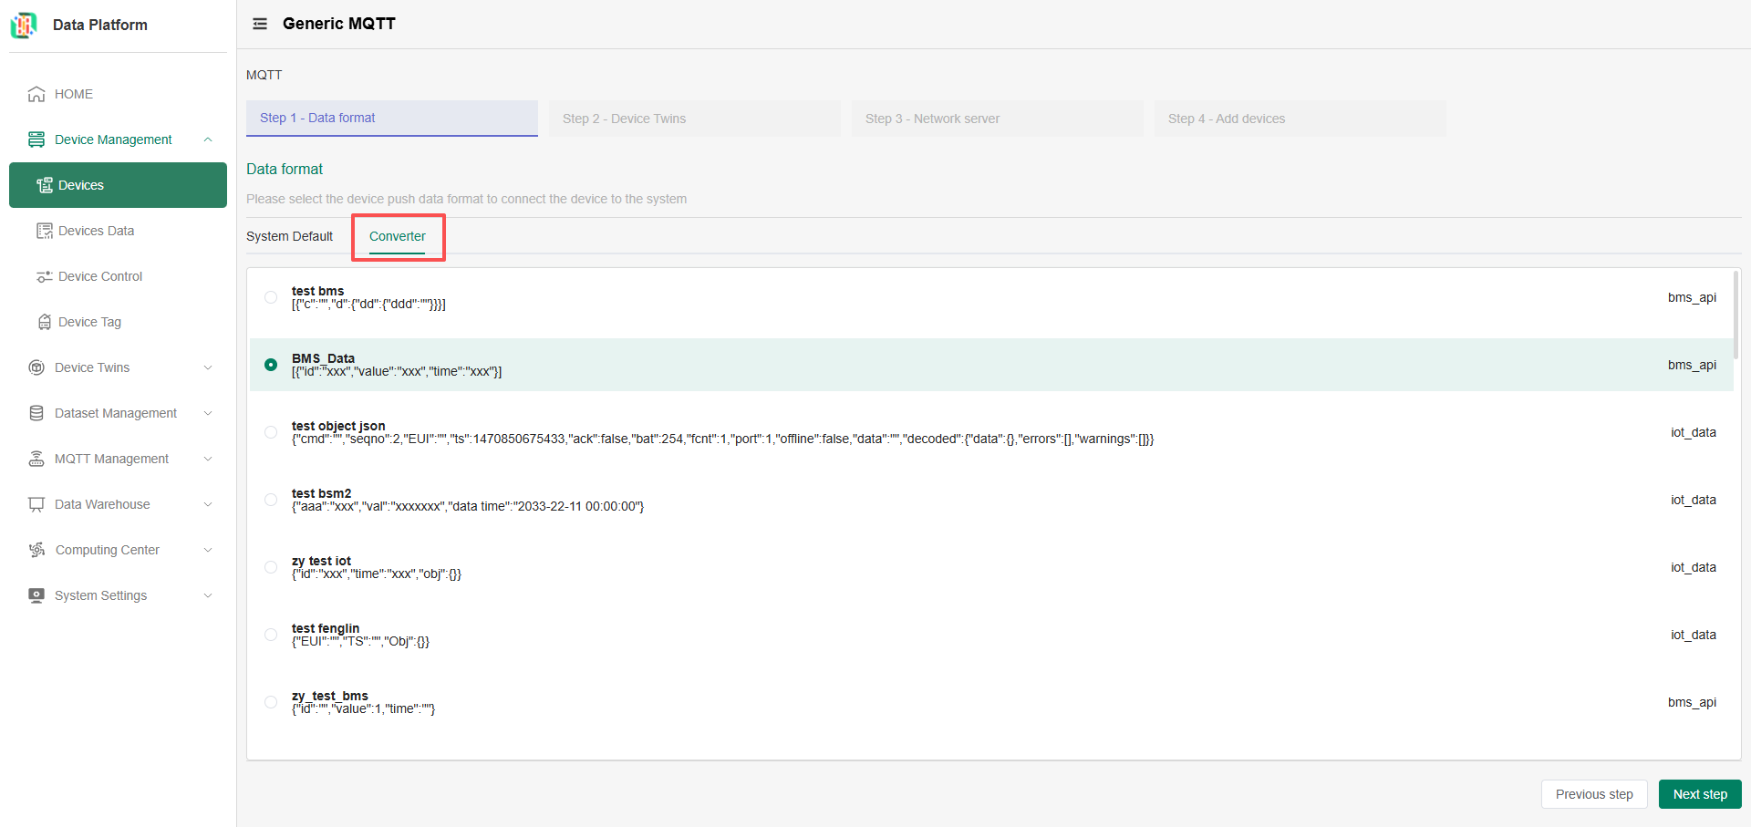
Task: Expand the Dataset Management section
Action: (x=209, y=413)
